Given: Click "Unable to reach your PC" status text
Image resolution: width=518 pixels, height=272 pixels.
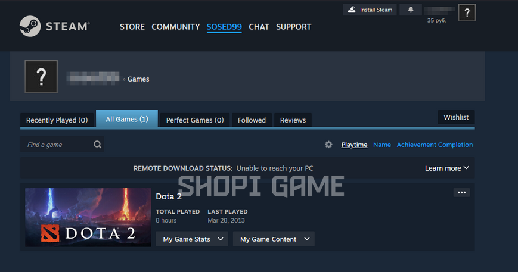Looking at the screenshot, I should click(x=275, y=168).
